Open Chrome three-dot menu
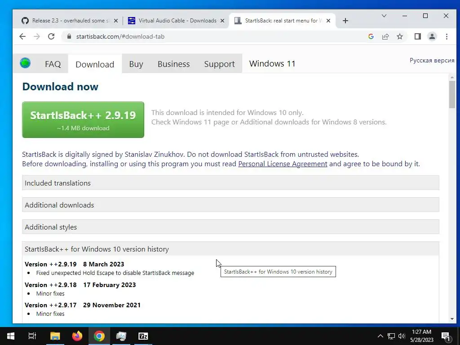 [447, 36]
